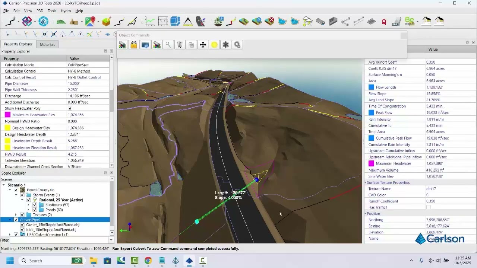
Task: Click the magenta Maximum Headwater Elev color swatch
Action: pyautogui.click(x=7, y=115)
